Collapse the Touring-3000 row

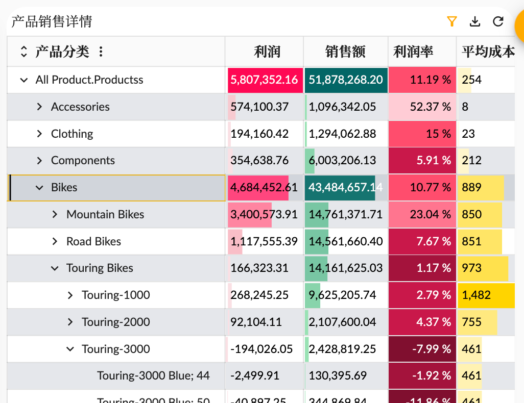coord(70,349)
